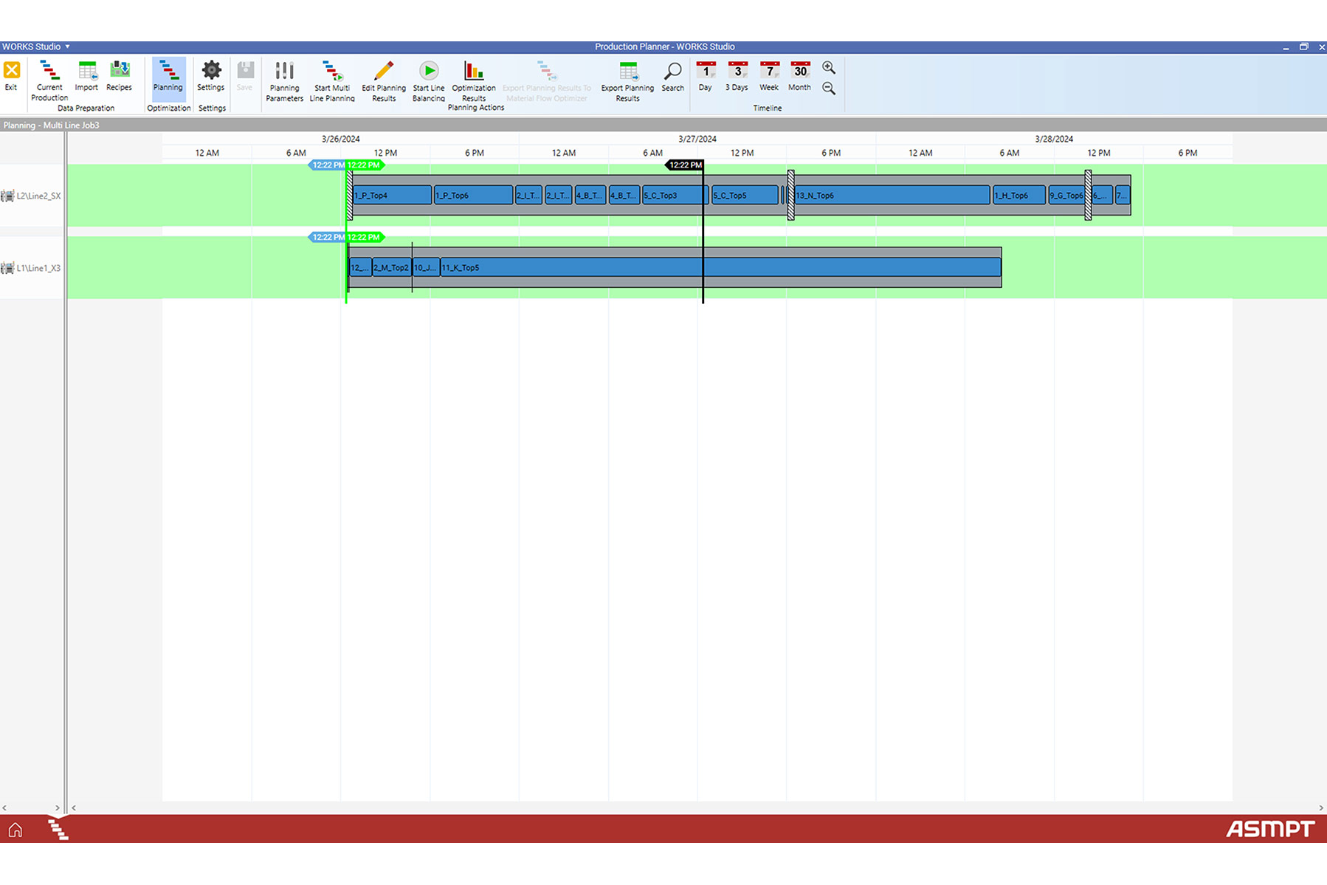Select the Planning - Multi Line Job3 tab
This screenshot has height=885, width=1327.
pos(52,125)
